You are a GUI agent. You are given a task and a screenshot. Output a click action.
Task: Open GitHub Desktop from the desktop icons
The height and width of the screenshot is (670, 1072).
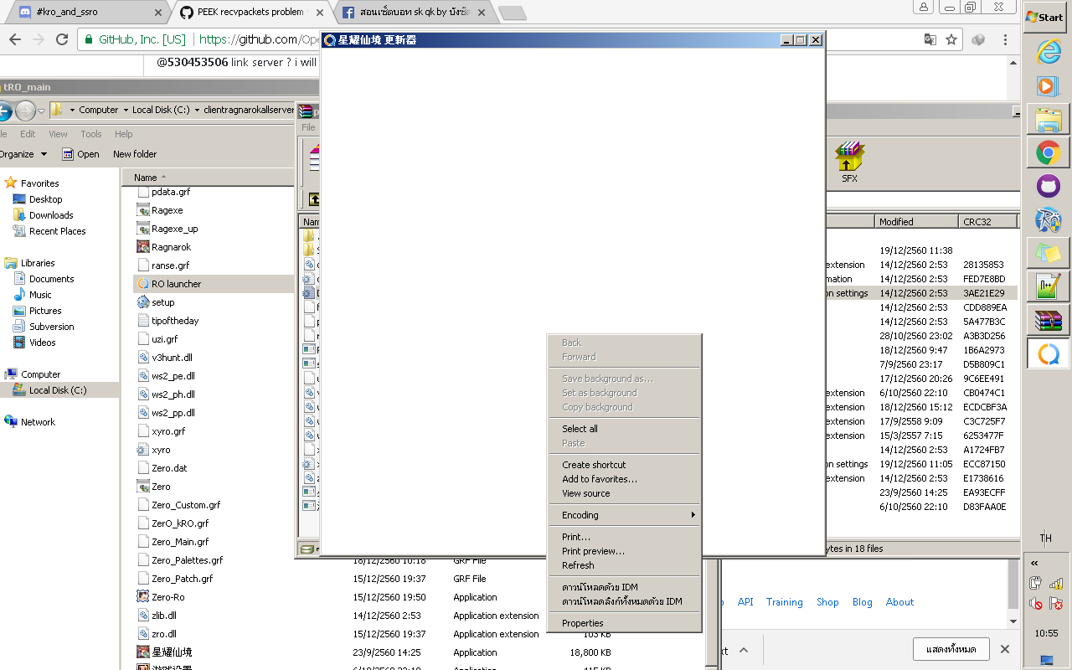point(1047,186)
